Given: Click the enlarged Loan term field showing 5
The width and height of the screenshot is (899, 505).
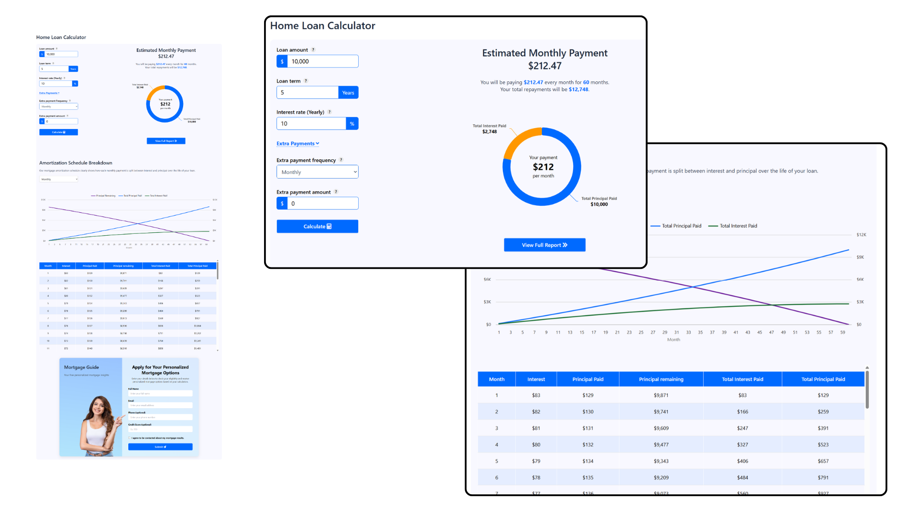Looking at the screenshot, I should point(307,93).
